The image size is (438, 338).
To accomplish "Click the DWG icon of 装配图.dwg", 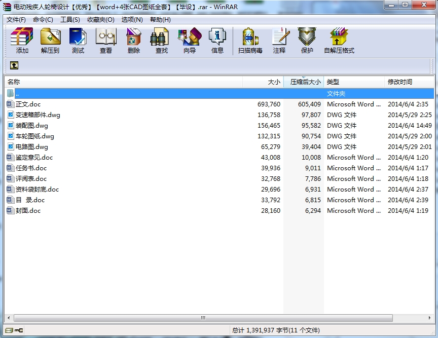I will click(x=11, y=126).
